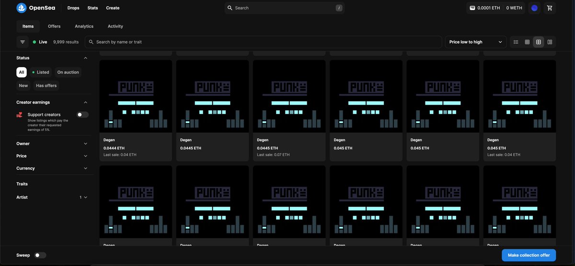Switch to the Activity tab

click(115, 26)
